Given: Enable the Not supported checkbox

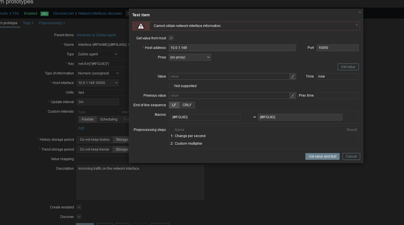Looking at the screenshot, I should point(171,86).
